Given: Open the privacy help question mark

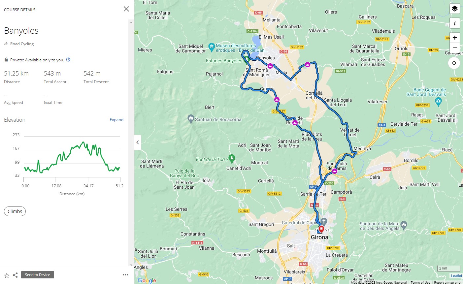Looking at the screenshot, I should (68, 60).
